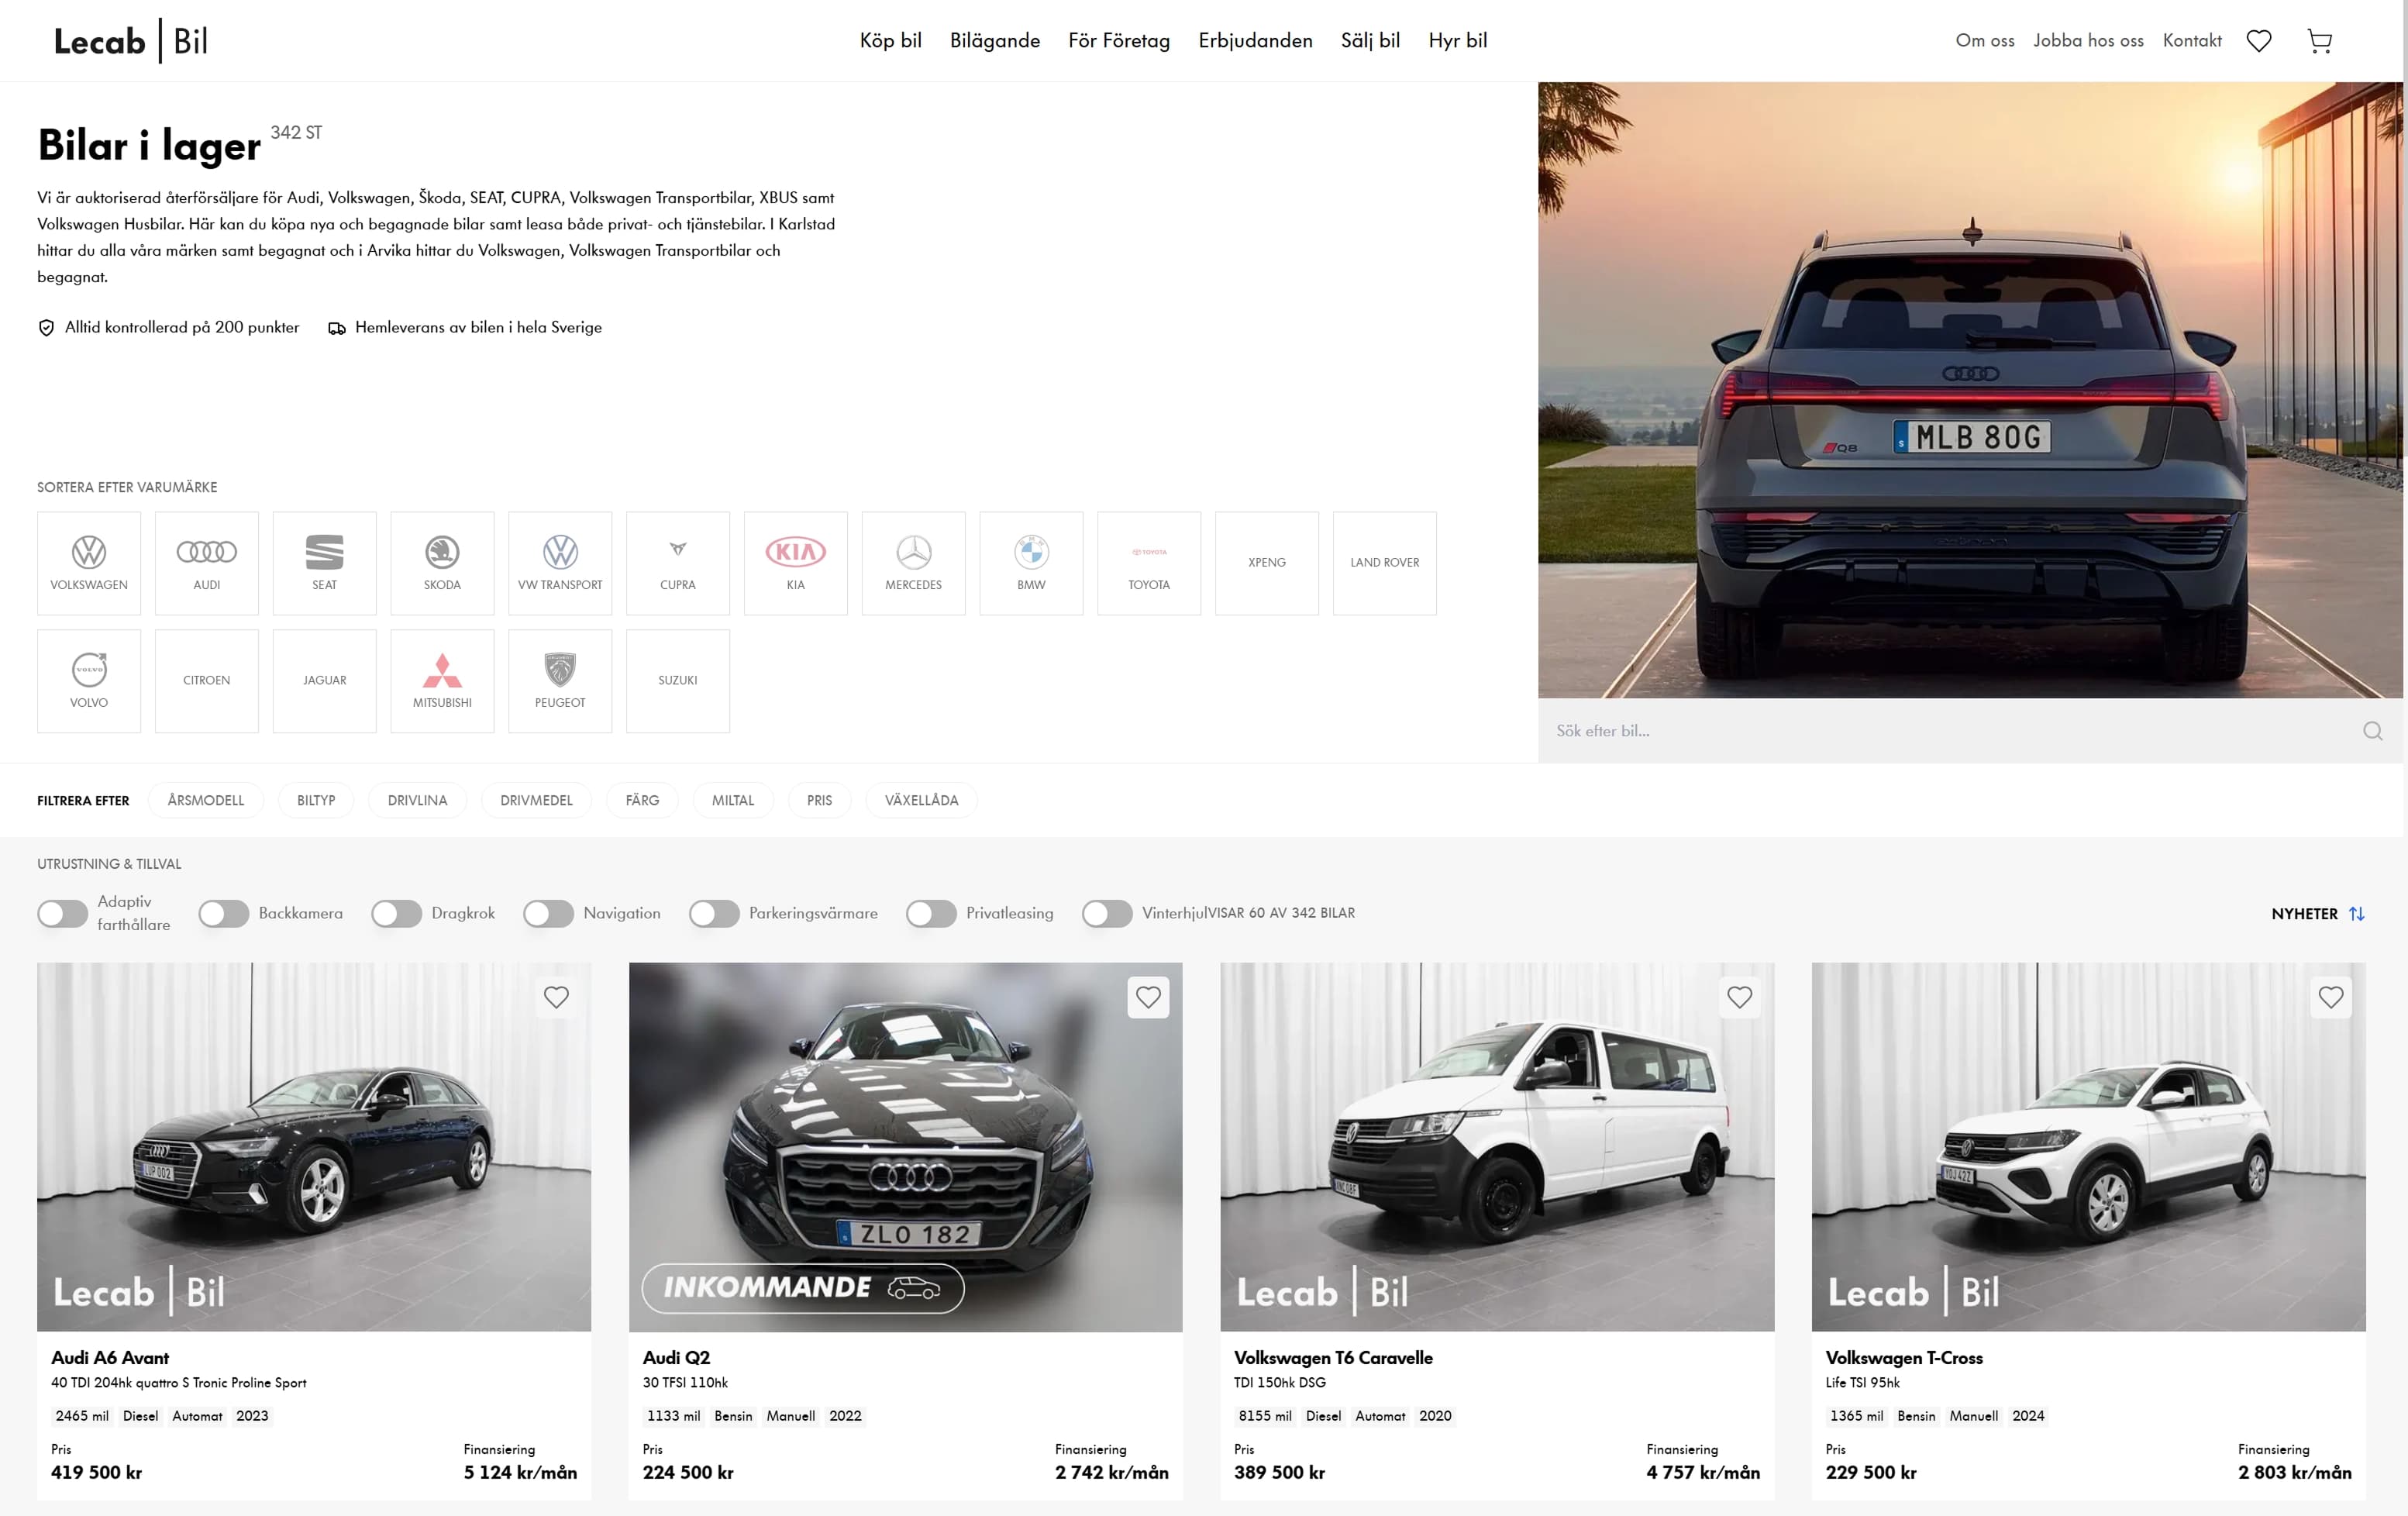Image resolution: width=2408 pixels, height=1516 pixels.
Task: Filter by Land Rover brand button
Action: (x=1385, y=563)
